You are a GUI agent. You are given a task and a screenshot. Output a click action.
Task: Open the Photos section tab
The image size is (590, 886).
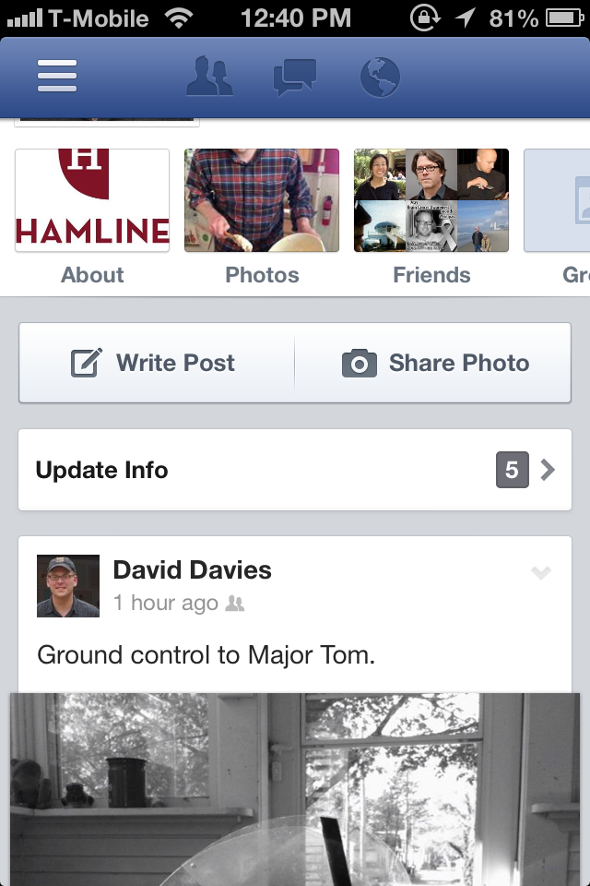262,275
